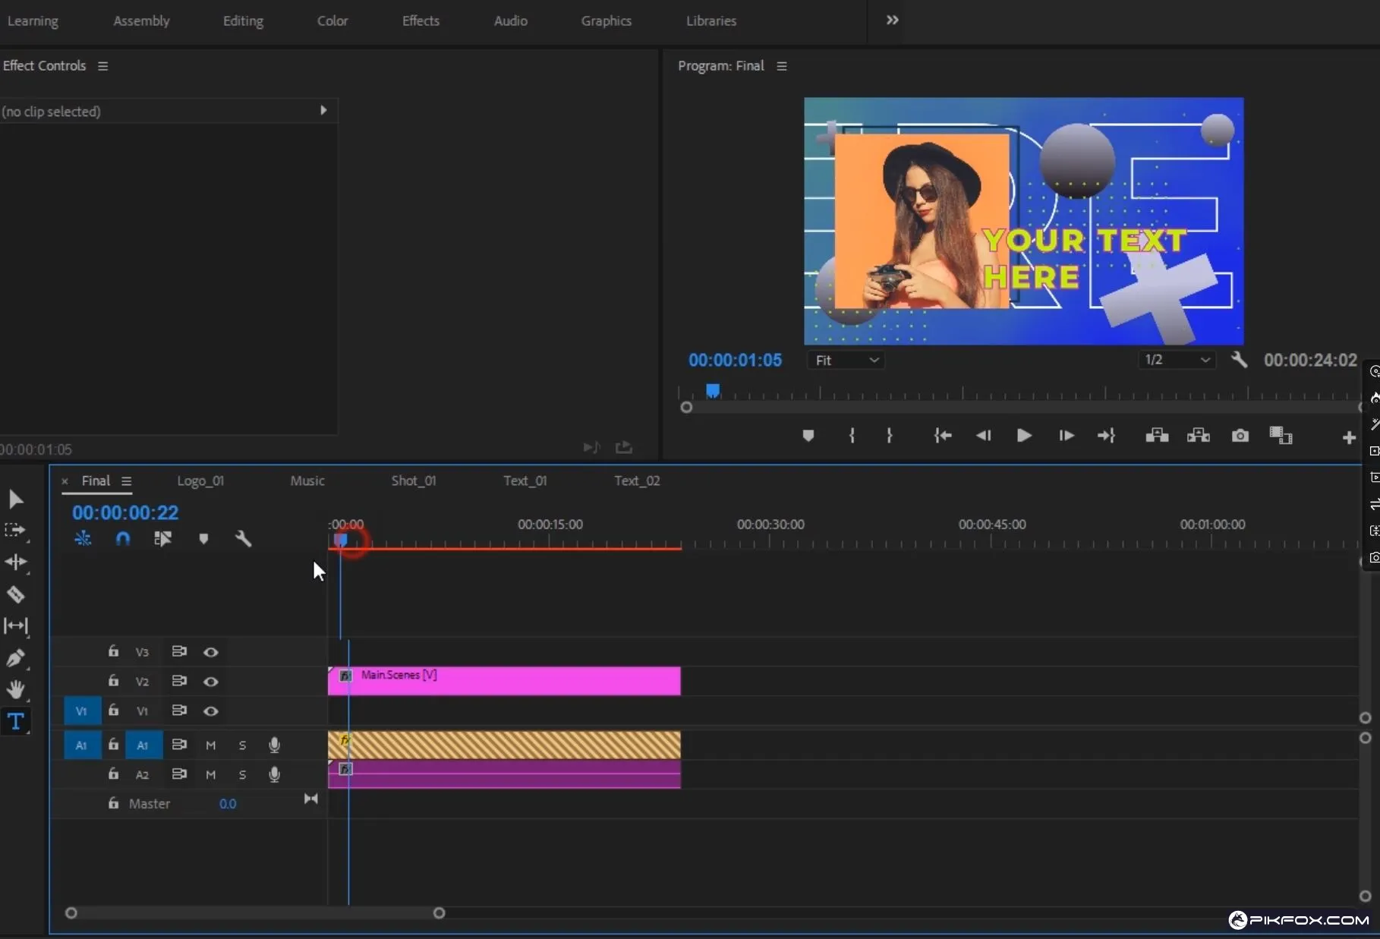The image size is (1380, 939).
Task: Toggle insert sequences as nests
Action: tap(83, 539)
